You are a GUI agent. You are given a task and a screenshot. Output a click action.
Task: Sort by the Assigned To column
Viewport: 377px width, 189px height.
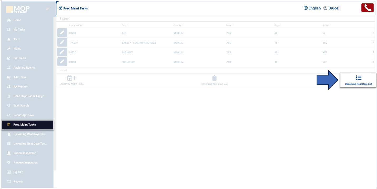click(75, 25)
